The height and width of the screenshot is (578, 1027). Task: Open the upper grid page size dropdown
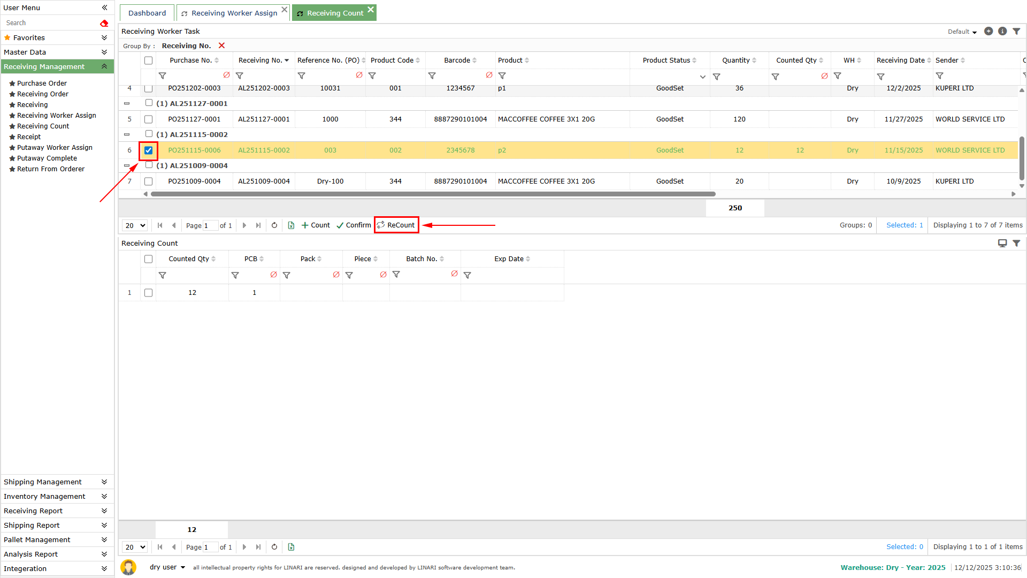(x=135, y=225)
